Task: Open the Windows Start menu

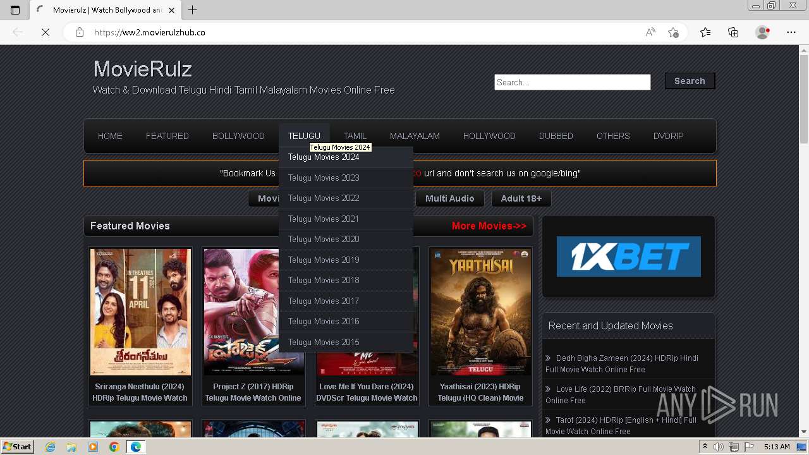Action: 17,447
